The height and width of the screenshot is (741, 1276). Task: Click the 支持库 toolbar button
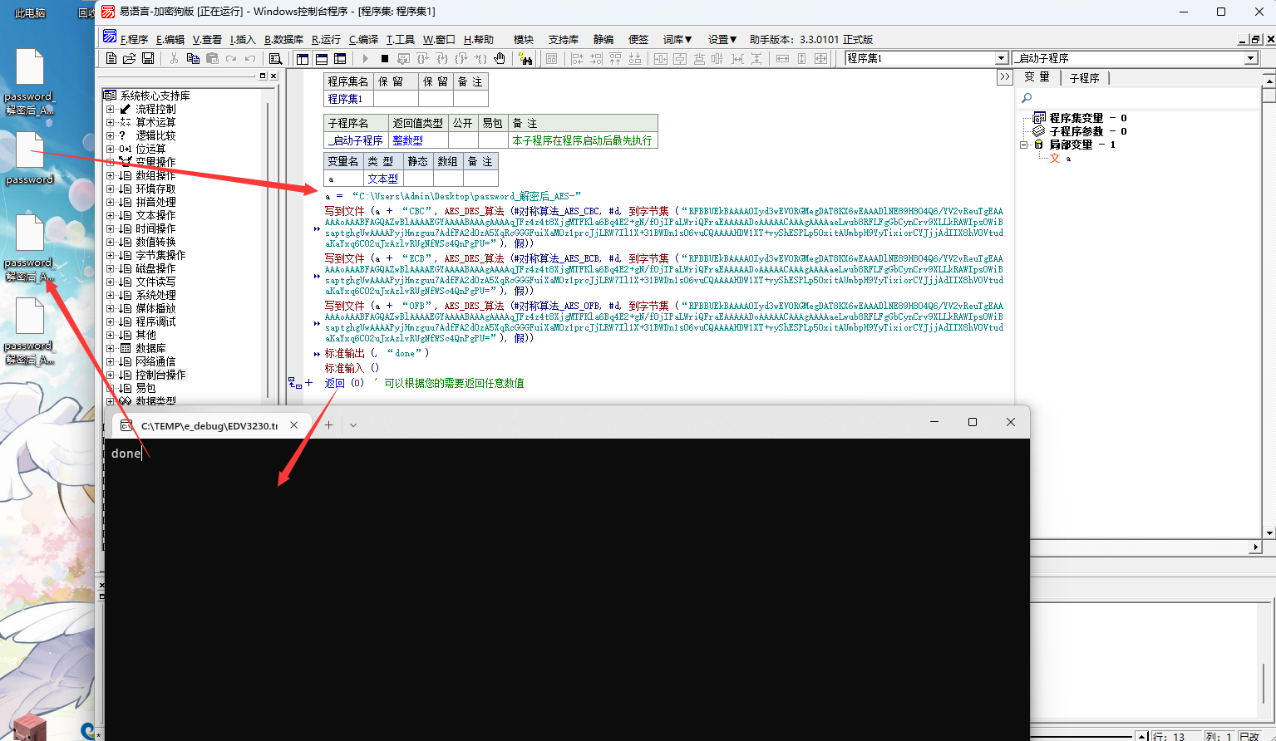[564, 39]
